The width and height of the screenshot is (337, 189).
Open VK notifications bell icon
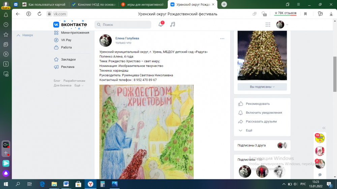pos(161,24)
